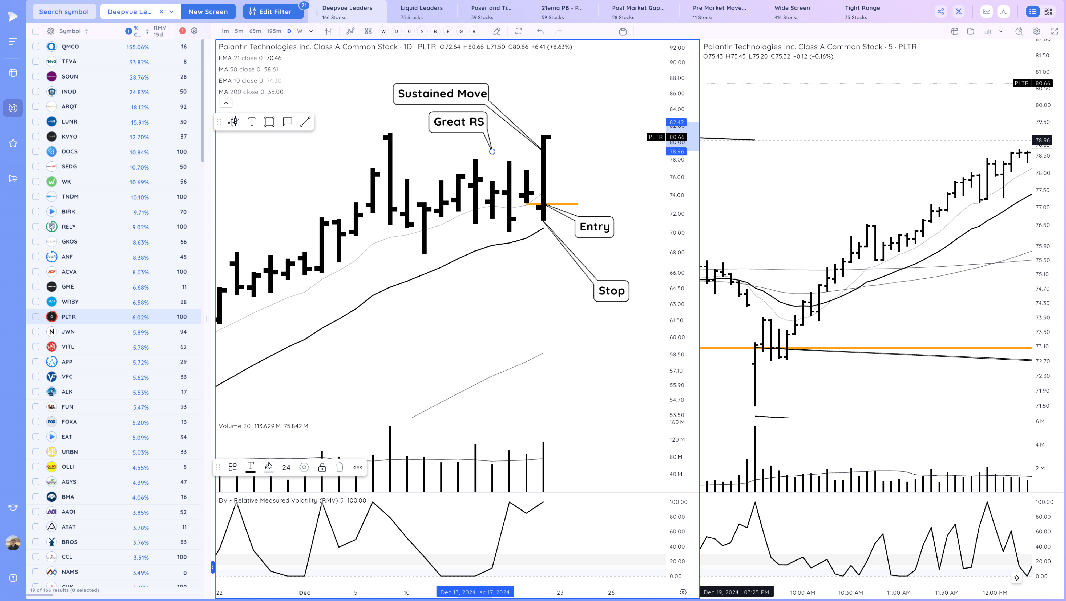
Task: Click the screener list scrollbar
Action: click(202, 101)
